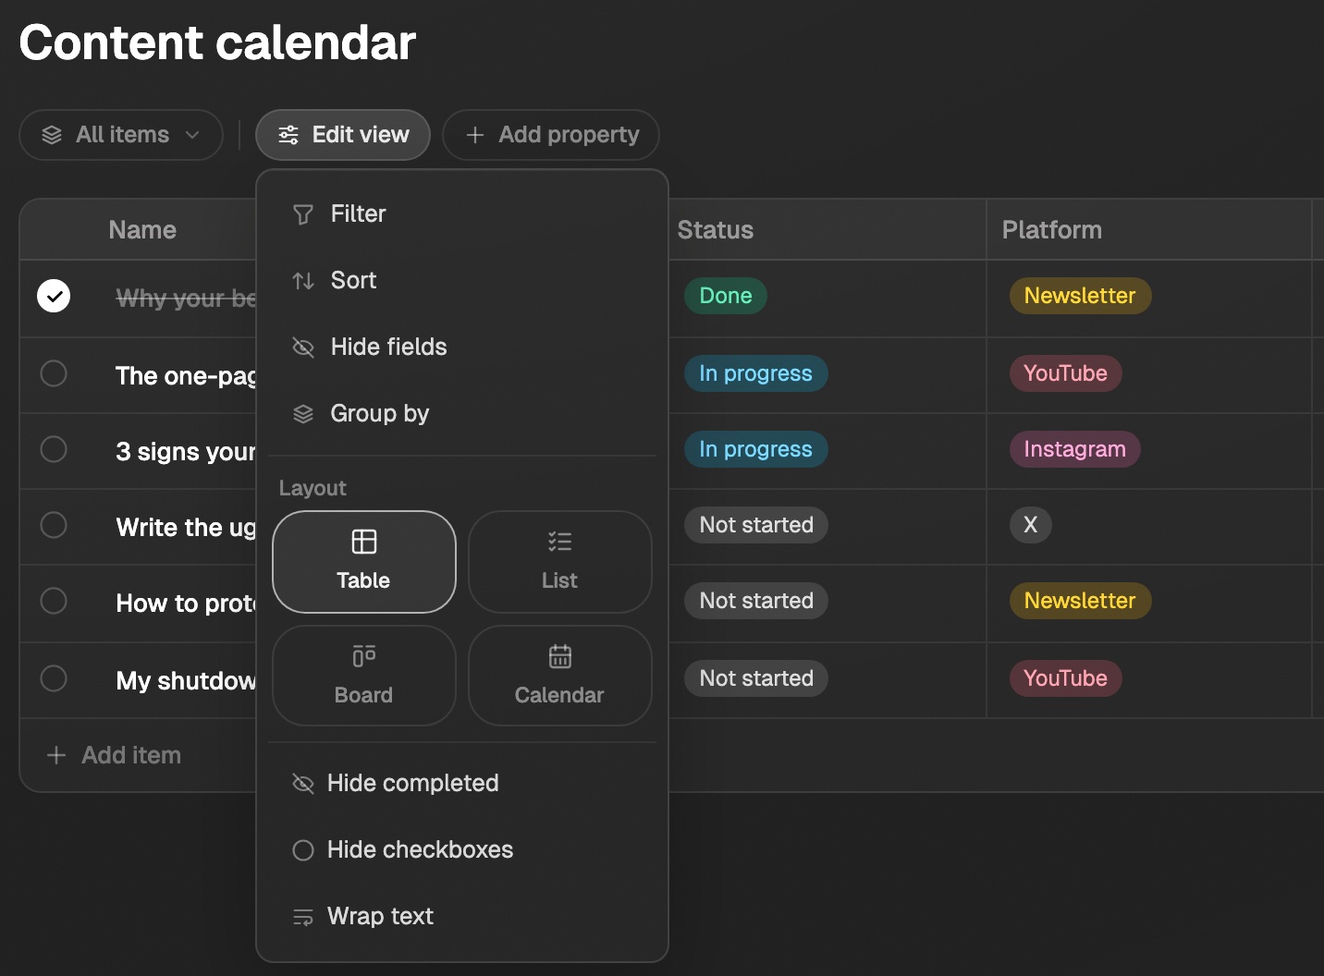1324x976 pixels.
Task: Click the Group by layers icon
Action: [x=303, y=414]
